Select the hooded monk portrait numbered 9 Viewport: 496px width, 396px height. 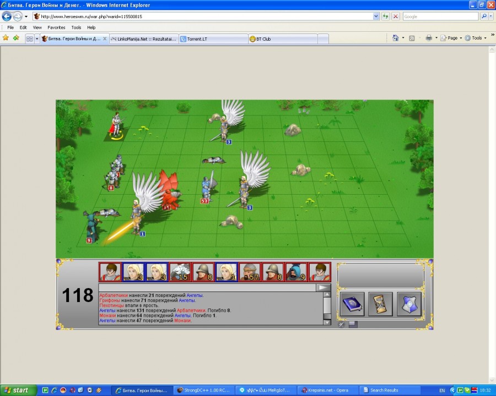[296, 272]
